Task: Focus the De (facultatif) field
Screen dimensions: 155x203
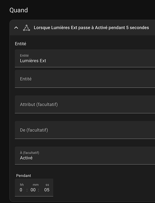Action: point(85,130)
